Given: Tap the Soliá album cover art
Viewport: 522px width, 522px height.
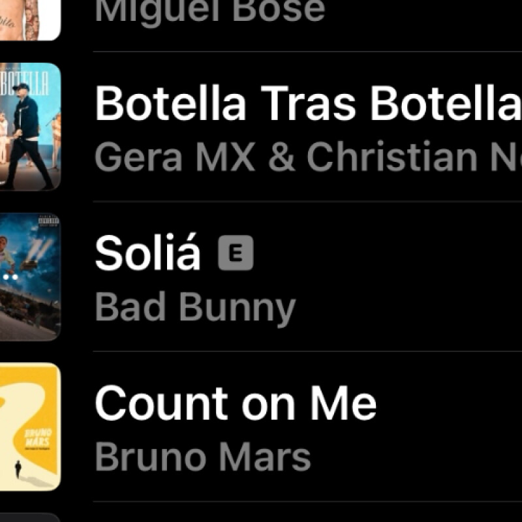Looking at the screenshot, I should 29,277.
